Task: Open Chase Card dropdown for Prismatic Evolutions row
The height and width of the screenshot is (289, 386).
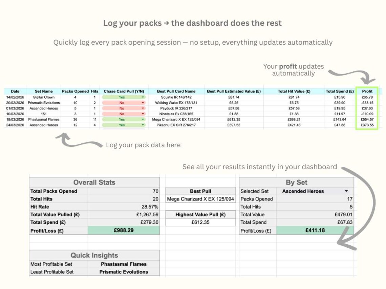Action: coord(143,103)
